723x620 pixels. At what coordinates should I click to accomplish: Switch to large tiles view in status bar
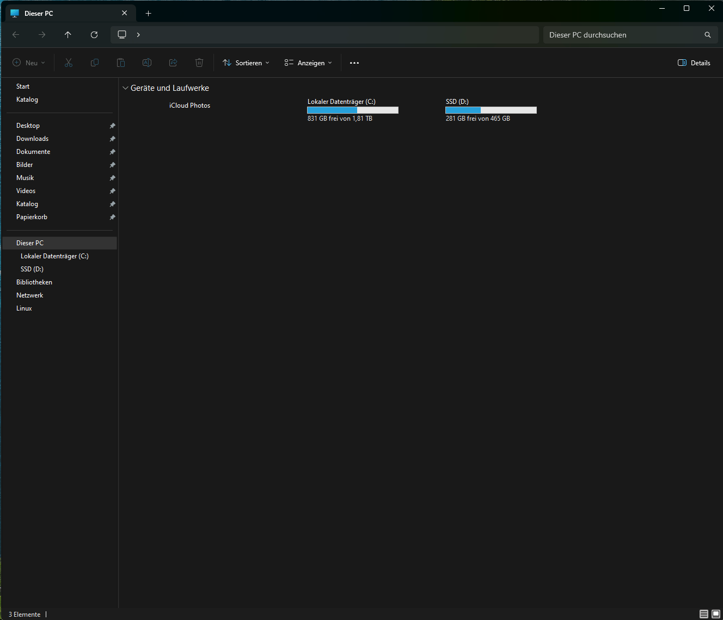pyautogui.click(x=716, y=614)
